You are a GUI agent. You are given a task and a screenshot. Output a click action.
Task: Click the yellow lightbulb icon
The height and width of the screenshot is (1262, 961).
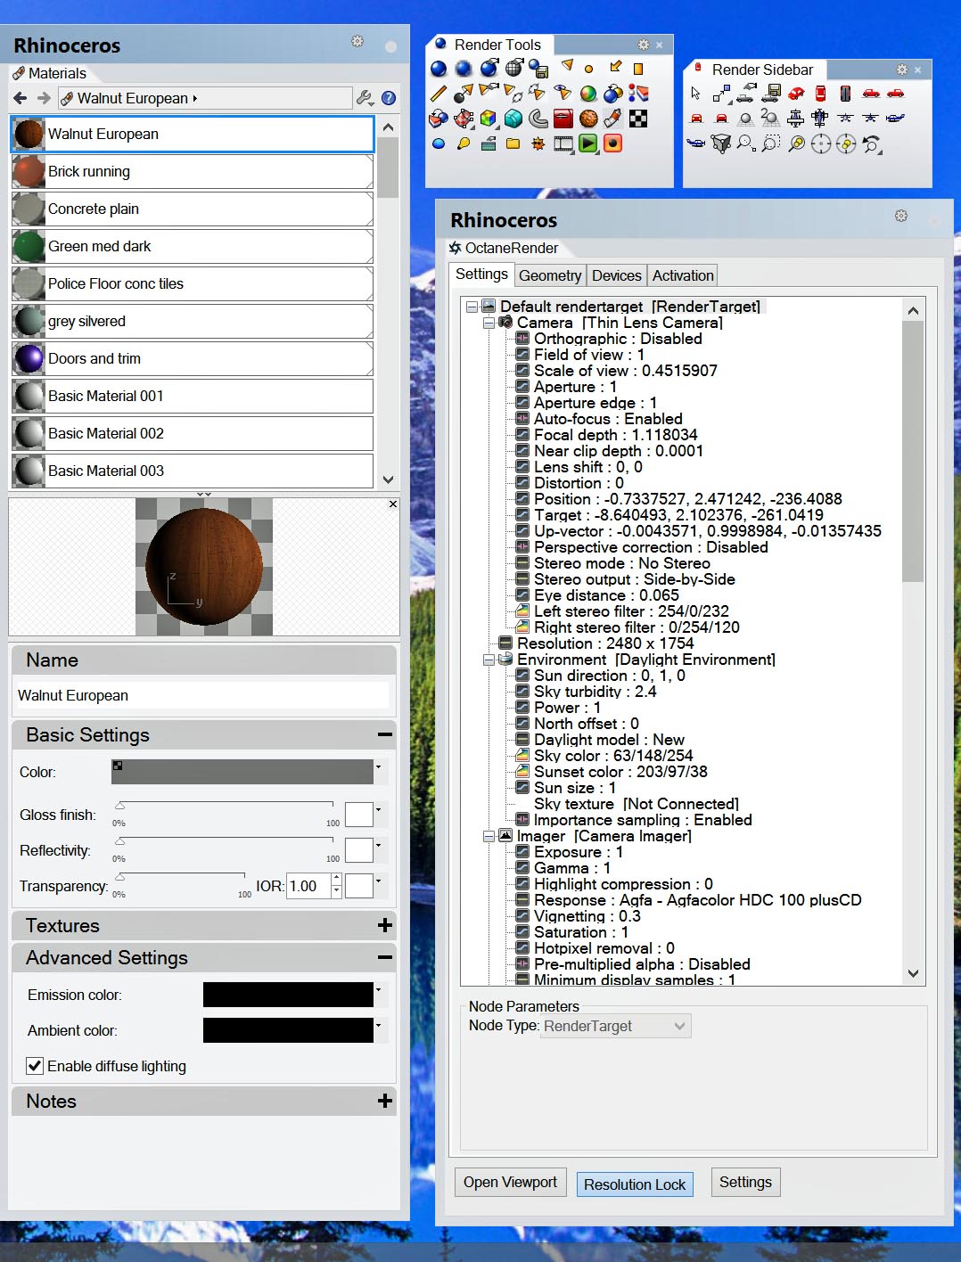click(x=463, y=143)
